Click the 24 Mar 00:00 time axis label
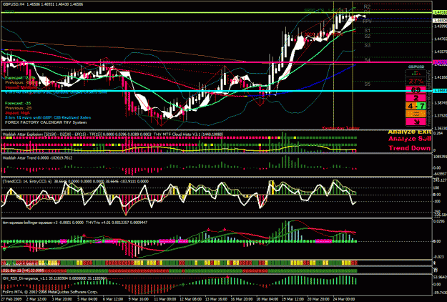The height and width of the screenshot is (302, 447). tap(345, 299)
